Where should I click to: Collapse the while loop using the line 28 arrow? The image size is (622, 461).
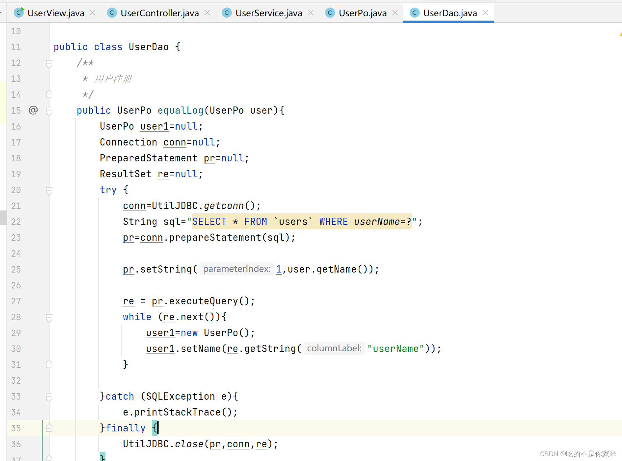tap(49, 317)
